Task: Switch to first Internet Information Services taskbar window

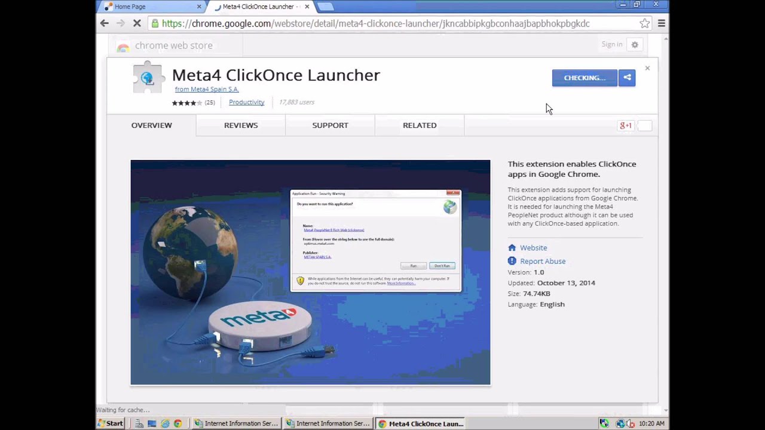Action: coord(237,423)
